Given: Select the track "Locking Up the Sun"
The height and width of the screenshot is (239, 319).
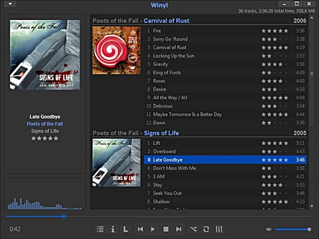Looking at the screenshot, I should pos(173,56).
